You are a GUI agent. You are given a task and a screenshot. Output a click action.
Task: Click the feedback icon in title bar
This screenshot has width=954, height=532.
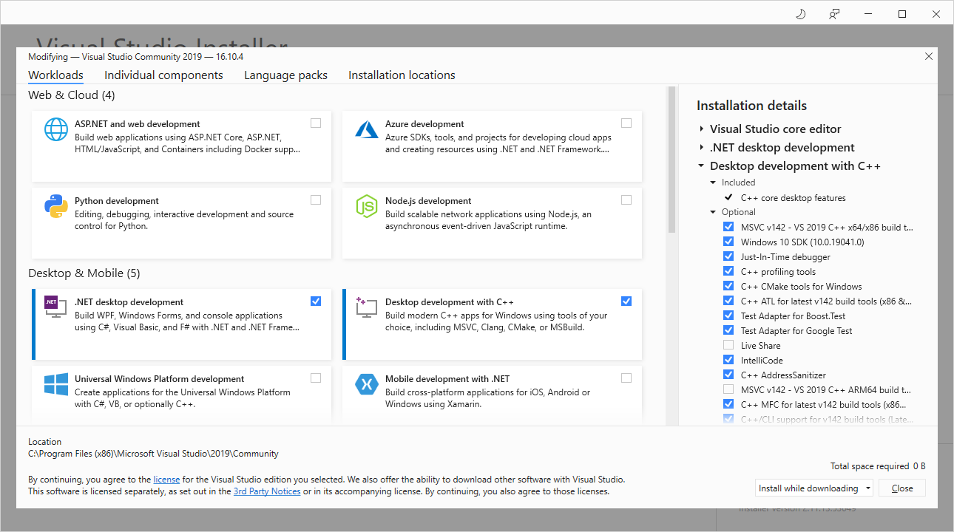(x=834, y=14)
